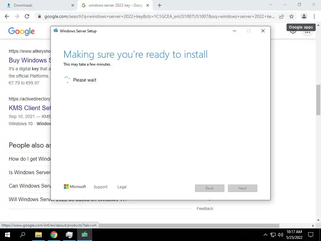
Task: Click the horizontal scrollbar thumb
Action: [x=189, y=226]
